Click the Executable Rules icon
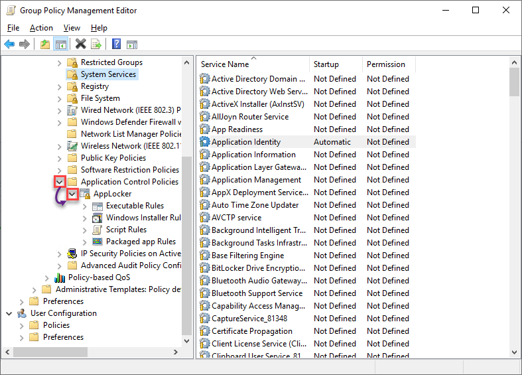This screenshot has width=522, height=375. [98, 206]
